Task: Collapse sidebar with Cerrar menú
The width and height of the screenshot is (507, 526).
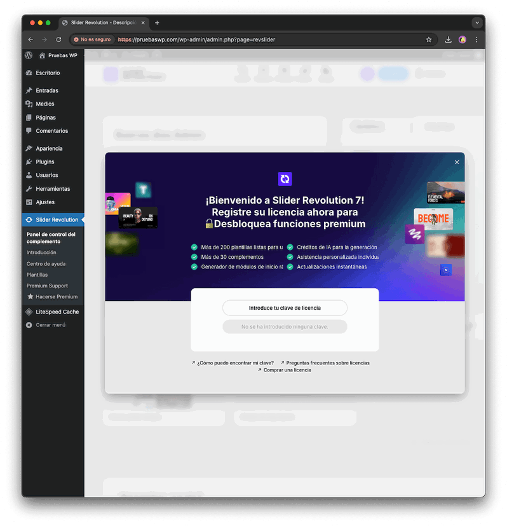Action: pyautogui.click(x=51, y=325)
